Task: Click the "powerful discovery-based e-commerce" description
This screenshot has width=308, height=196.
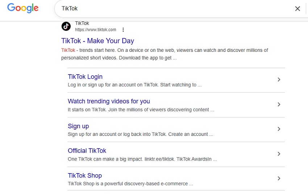Action: (x=130, y=184)
